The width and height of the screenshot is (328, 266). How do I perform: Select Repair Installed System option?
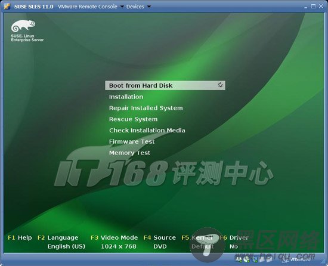click(146, 108)
